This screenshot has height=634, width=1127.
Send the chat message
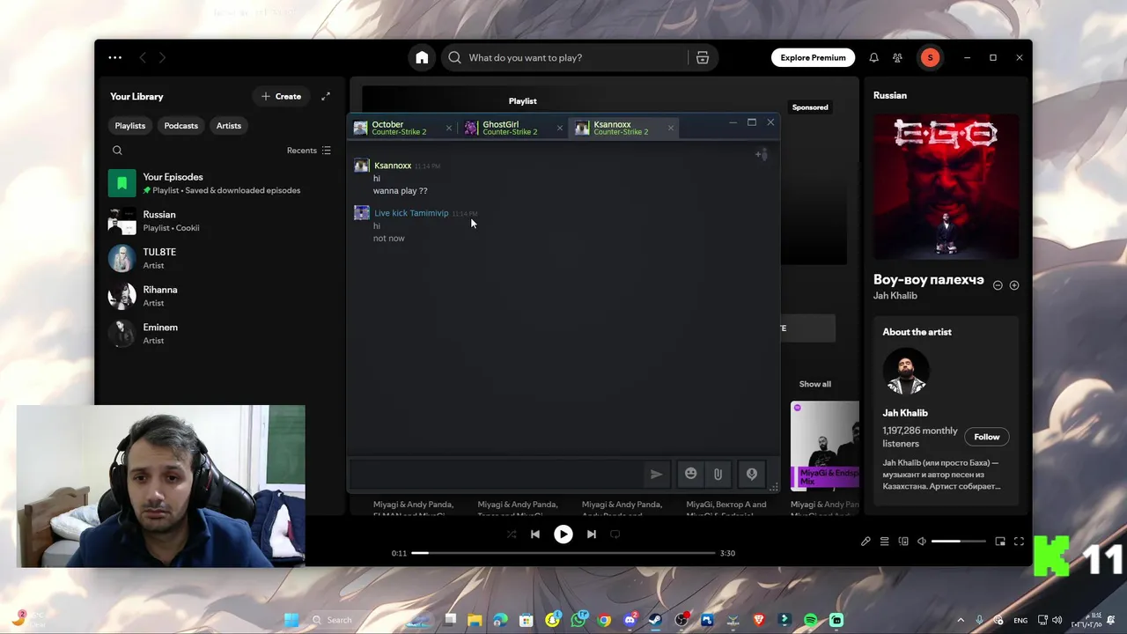point(656,474)
